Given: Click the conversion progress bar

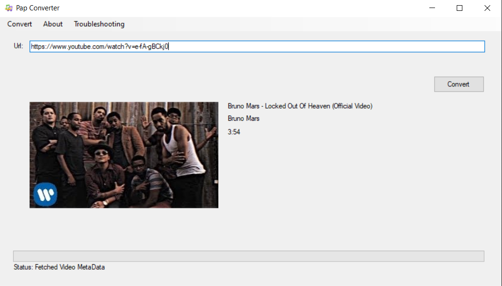Looking at the screenshot, I should [249, 256].
